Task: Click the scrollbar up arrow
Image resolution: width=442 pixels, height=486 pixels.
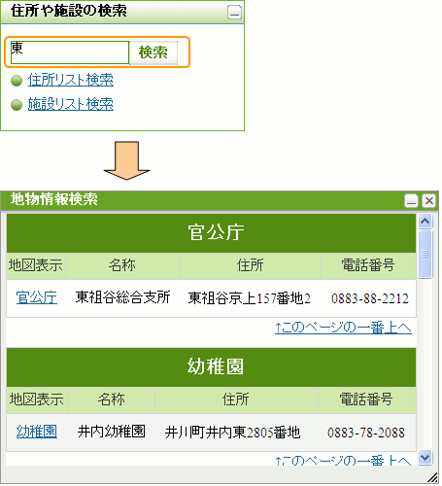Action: pyautogui.click(x=425, y=222)
